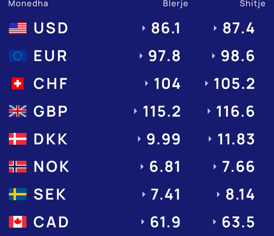Click the arrow before CHF sell rate 105.2

(x=207, y=84)
